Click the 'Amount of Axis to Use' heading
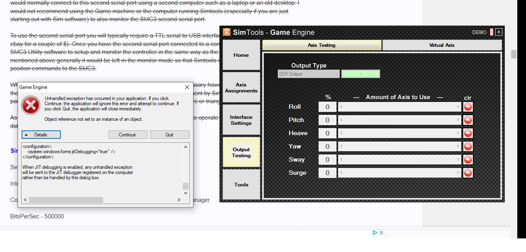Image resolution: width=526 pixels, height=252 pixels. click(398, 97)
